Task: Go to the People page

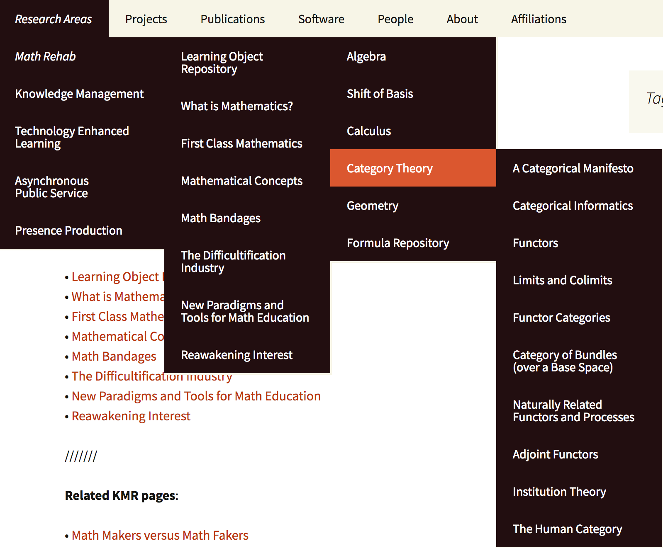Action: [x=395, y=19]
